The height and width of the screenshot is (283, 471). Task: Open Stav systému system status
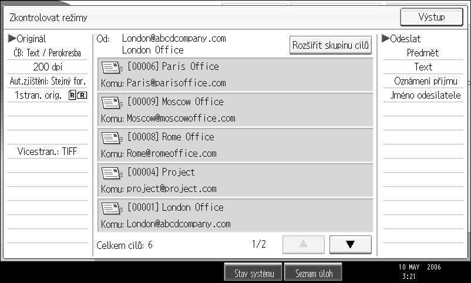tap(254, 274)
